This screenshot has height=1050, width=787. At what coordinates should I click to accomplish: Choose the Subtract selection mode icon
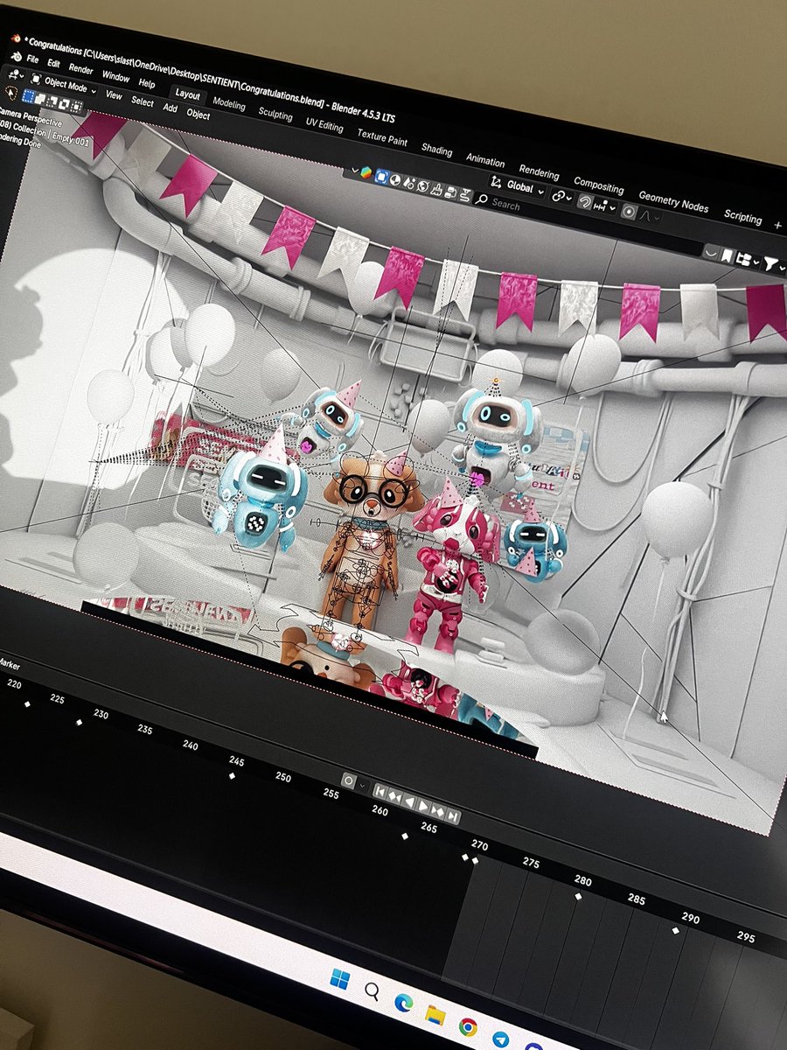coord(52,101)
